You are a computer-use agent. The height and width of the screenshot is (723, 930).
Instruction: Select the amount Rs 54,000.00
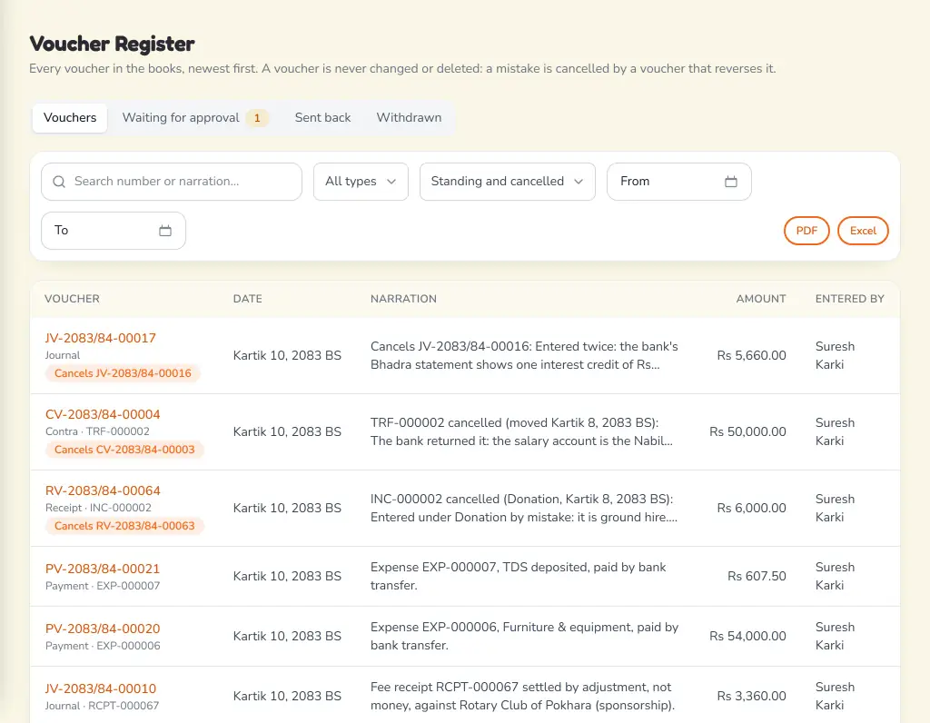747,637
